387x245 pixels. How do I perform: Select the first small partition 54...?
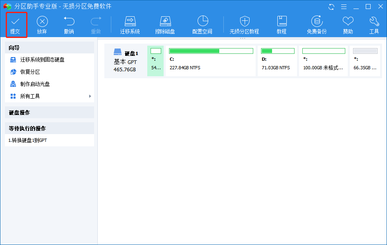point(155,61)
